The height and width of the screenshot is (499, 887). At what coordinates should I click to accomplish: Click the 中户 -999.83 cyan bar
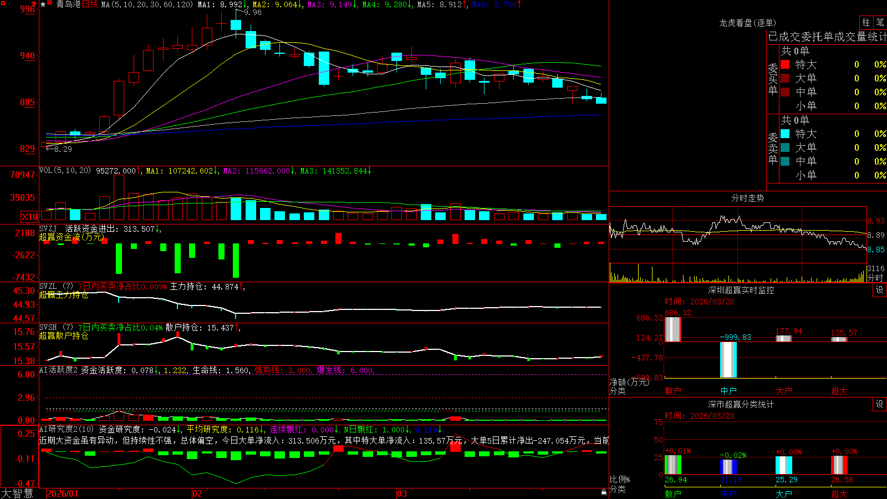tap(728, 360)
